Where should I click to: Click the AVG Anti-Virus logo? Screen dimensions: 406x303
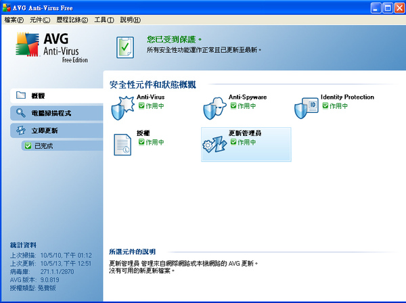pos(52,47)
